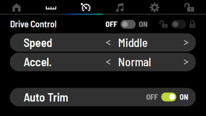The image size is (206, 116).
Task: Click right arrow to change Accel.
Action: click(x=186, y=62)
